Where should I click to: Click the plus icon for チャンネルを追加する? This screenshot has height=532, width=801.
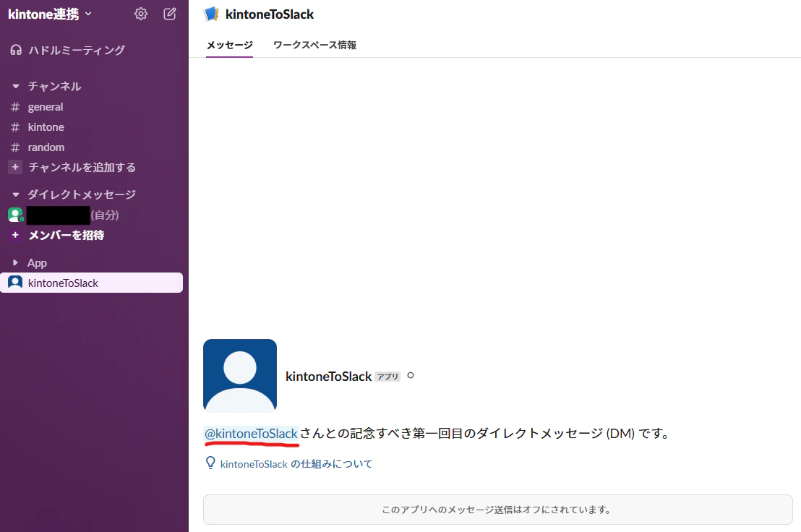point(15,167)
